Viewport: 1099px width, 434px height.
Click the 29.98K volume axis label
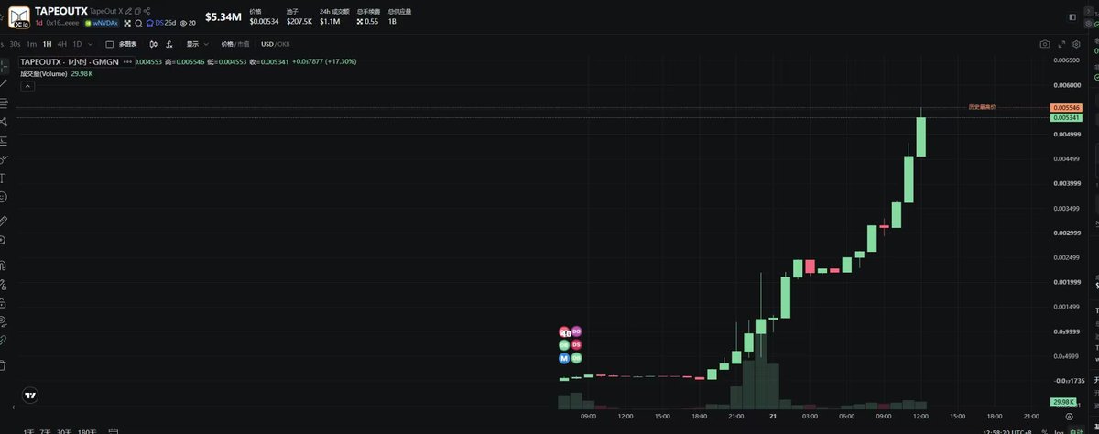click(1063, 402)
